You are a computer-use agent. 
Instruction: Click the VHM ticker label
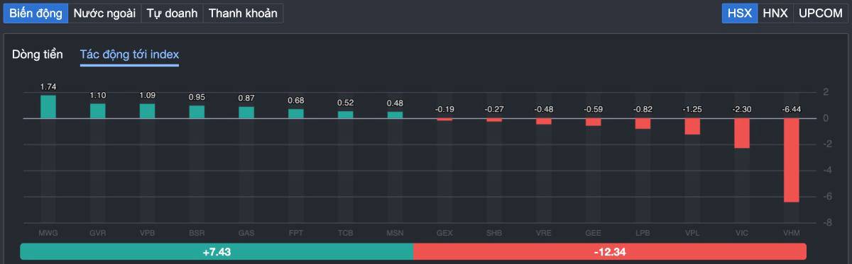pos(792,233)
